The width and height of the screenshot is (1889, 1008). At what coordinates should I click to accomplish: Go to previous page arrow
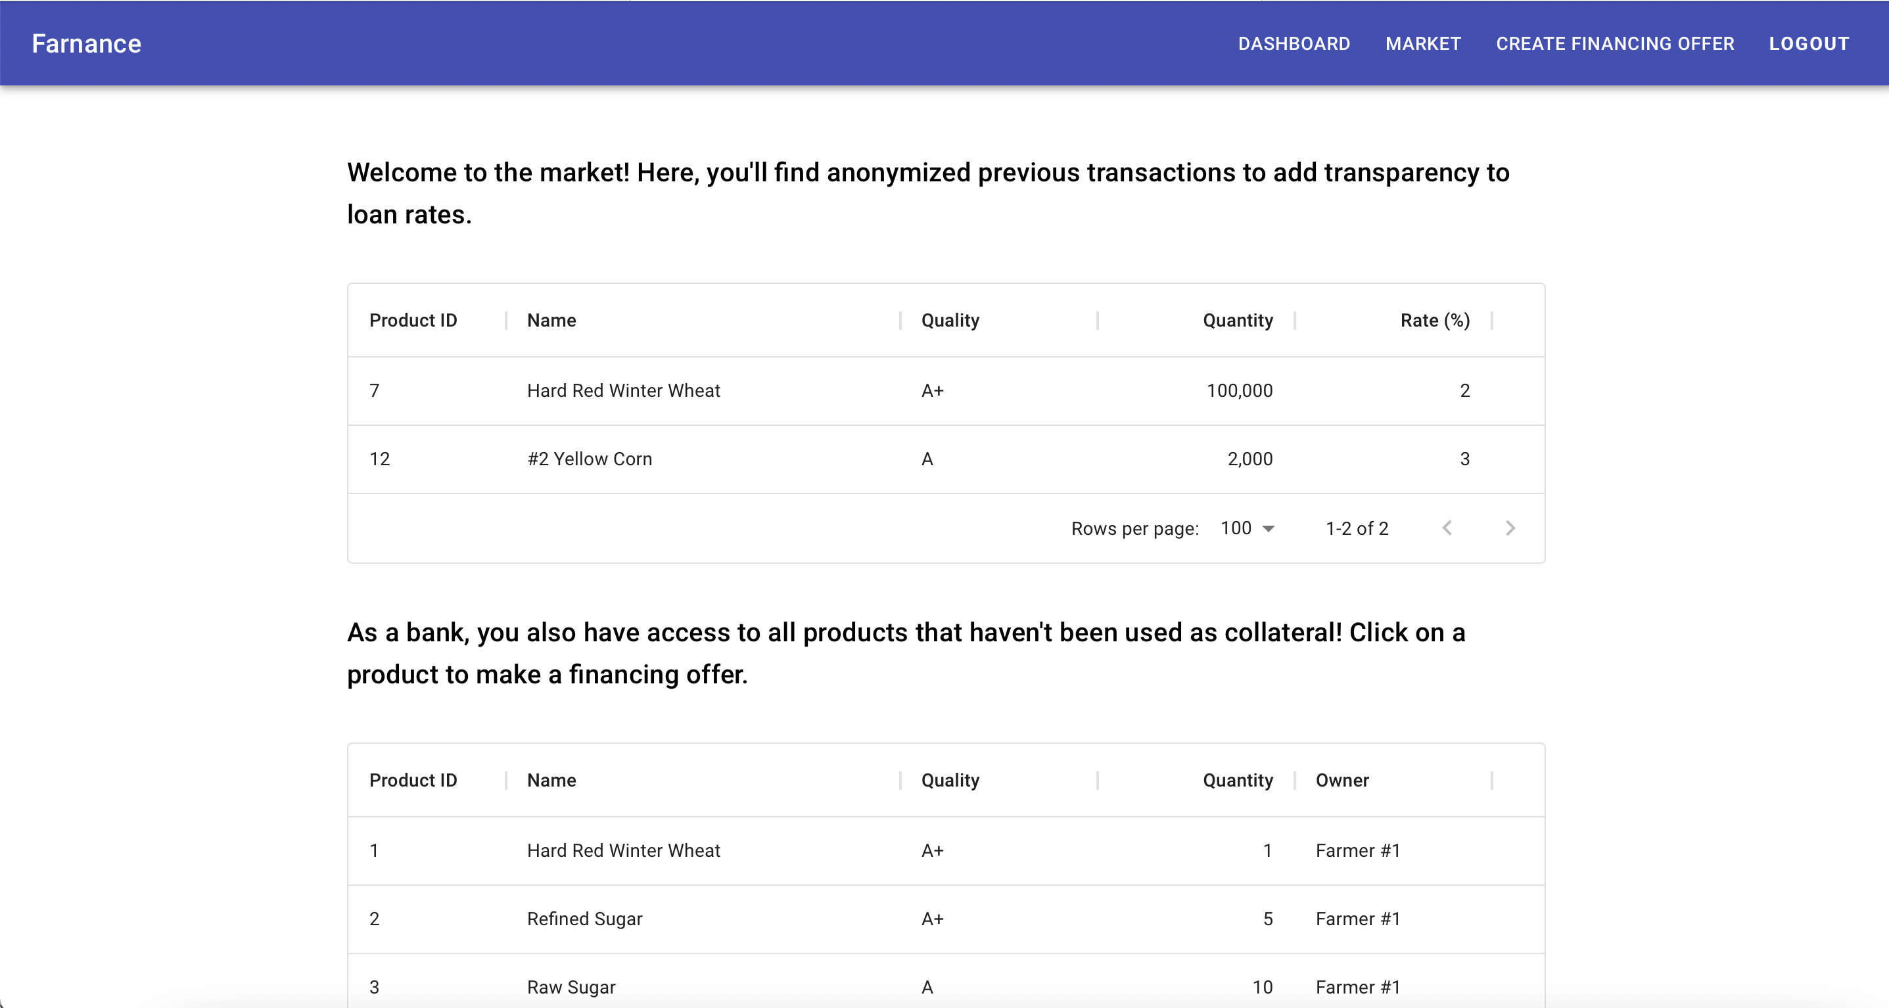(x=1447, y=528)
